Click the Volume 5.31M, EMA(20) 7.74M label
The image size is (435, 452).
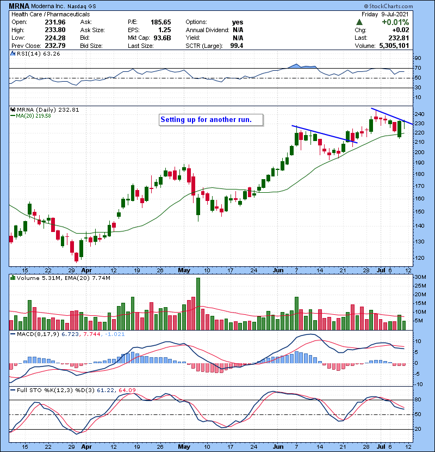(63, 278)
